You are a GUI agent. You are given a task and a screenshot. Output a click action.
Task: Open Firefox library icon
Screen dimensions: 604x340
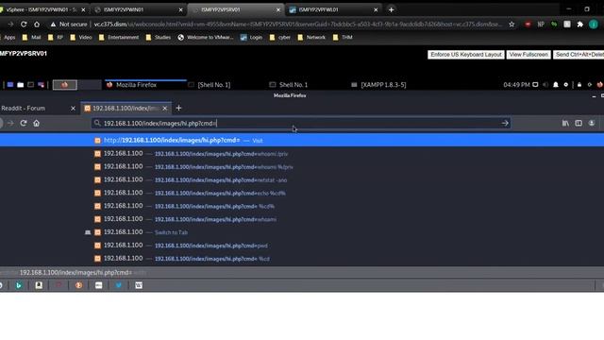(x=565, y=124)
